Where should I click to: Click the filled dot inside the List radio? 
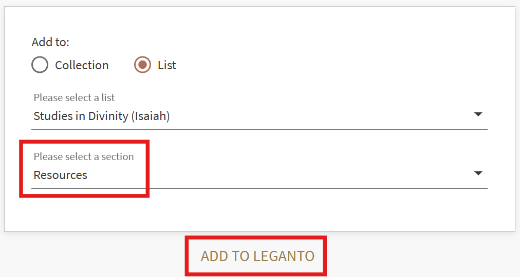tap(142, 65)
